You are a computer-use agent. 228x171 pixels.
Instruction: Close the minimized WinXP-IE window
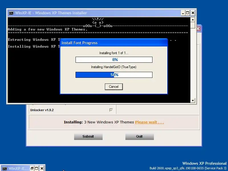[42, 168]
